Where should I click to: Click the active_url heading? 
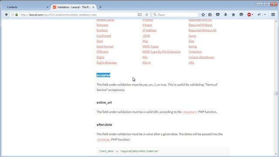pyautogui.click(x=104, y=102)
